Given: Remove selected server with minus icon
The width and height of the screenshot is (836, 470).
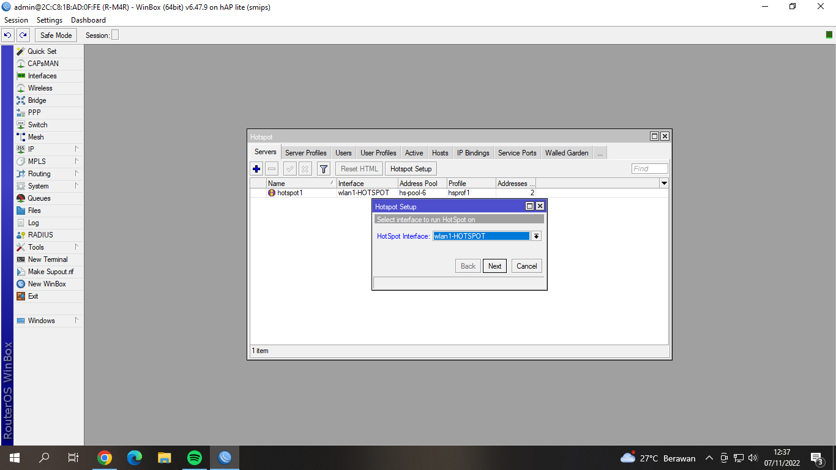Looking at the screenshot, I should click(x=272, y=169).
